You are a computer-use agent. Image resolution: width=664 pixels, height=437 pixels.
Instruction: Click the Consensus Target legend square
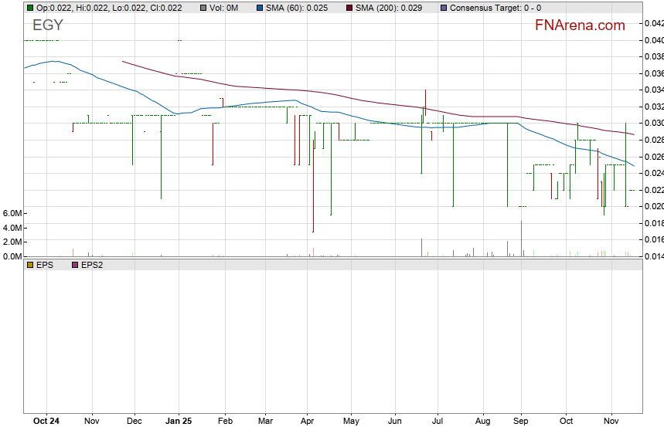(x=443, y=8)
